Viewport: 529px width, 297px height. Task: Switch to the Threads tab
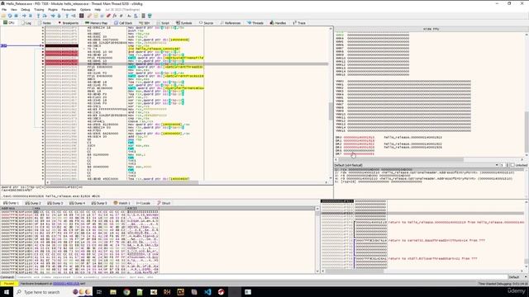coord(255,23)
